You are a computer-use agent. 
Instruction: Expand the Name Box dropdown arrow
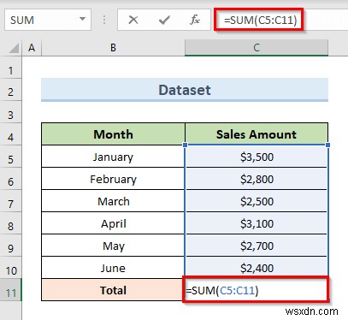click(82, 20)
